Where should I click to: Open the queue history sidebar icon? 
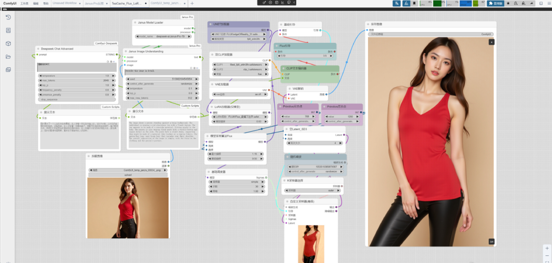[9, 17]
